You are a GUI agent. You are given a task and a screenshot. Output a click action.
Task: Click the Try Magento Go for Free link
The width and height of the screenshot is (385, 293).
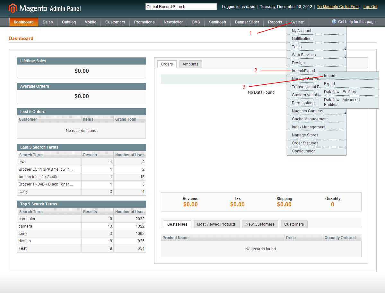point(337,6)
